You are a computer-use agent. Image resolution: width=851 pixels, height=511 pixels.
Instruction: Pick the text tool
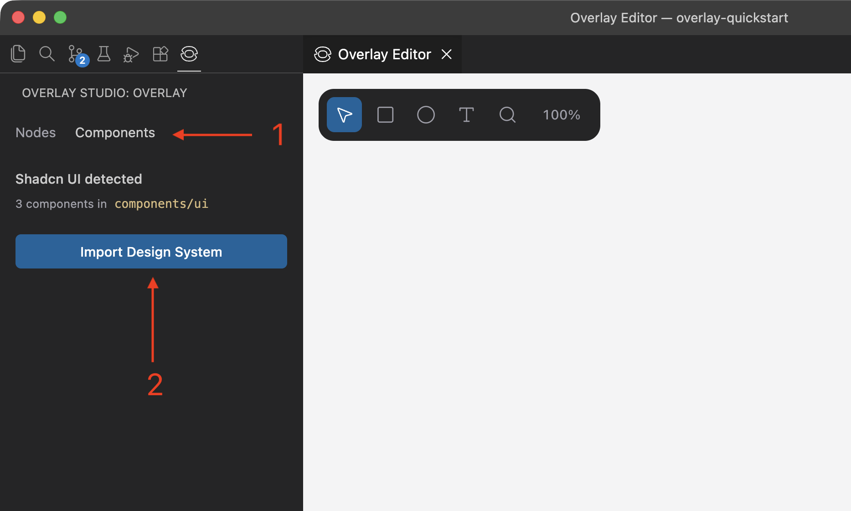[466, 114]
